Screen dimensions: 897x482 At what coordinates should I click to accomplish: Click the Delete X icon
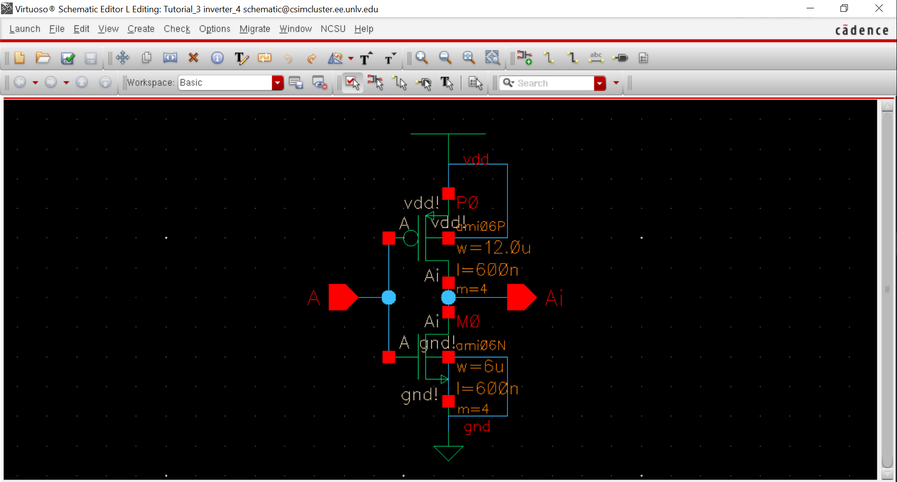point(193,58)
